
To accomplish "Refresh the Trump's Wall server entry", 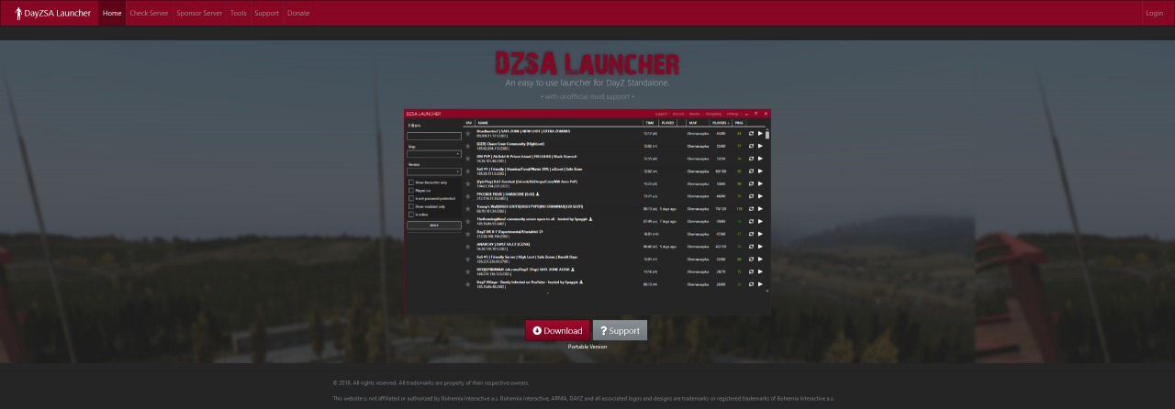I will coord(751,208).
